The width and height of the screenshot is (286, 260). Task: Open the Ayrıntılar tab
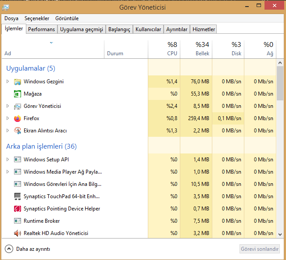pyautogui.click(x=177, y=29)
